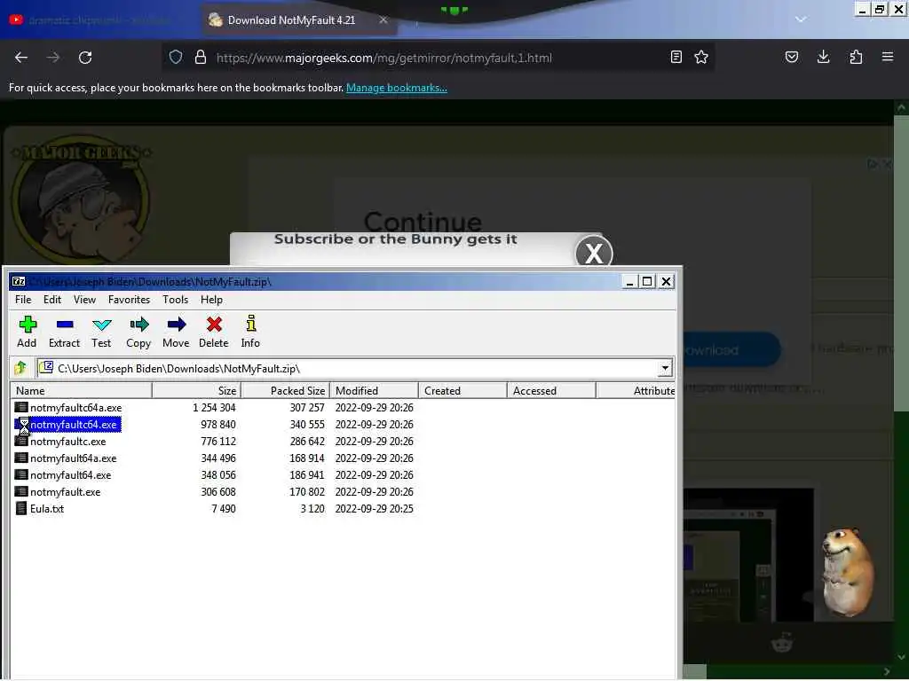Select notmyfault64a.exe in the file list
909x681 pixels.
click(x=73, y=458)
